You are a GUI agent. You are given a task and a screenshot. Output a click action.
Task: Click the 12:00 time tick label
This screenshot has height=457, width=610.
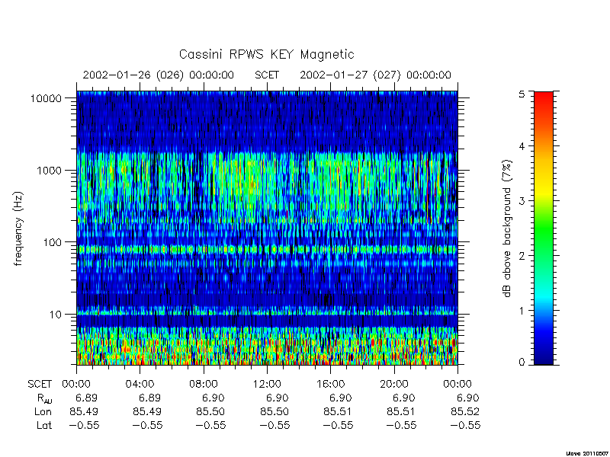click(267, 385)
